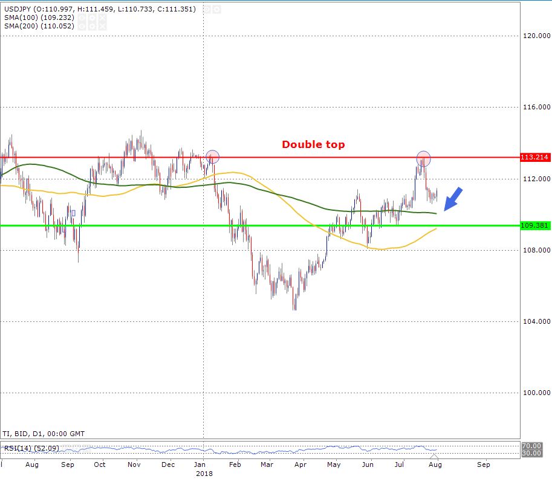Open SMA(100) indicator settings gear
This screenshot has height=479, width=552.
click(x=92, y=18)
